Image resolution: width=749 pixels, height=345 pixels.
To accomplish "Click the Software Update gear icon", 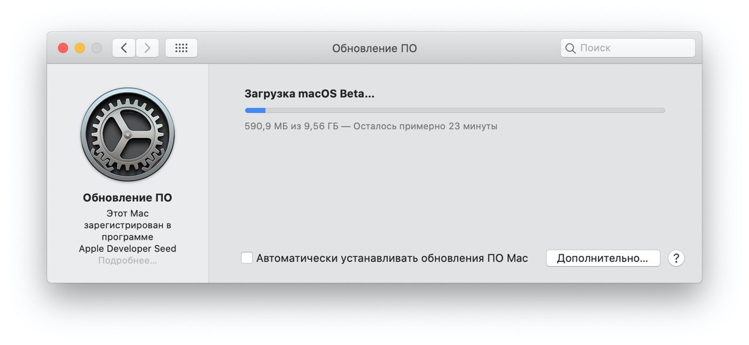I will point(128,134).
